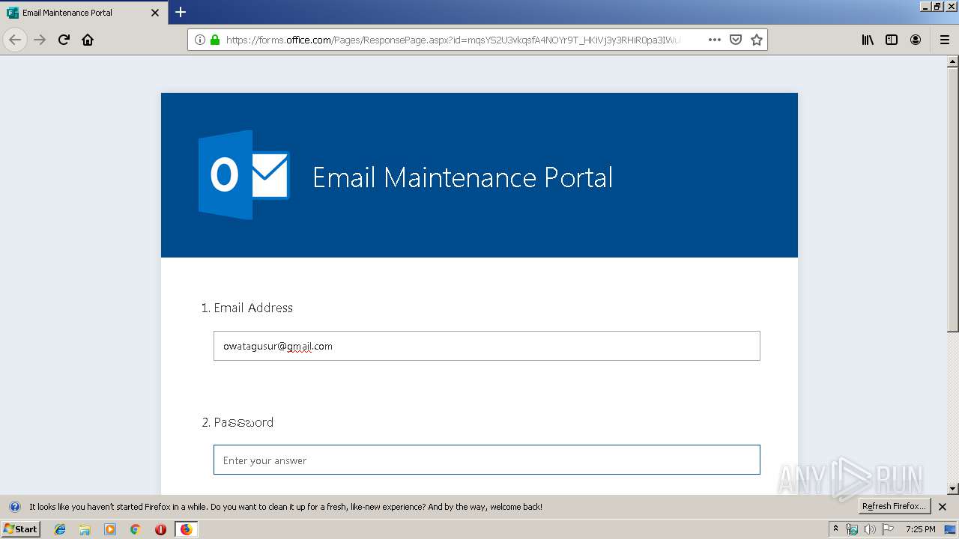959x539 pixels.
Task: Open volume control in tray
Action: 869,529
